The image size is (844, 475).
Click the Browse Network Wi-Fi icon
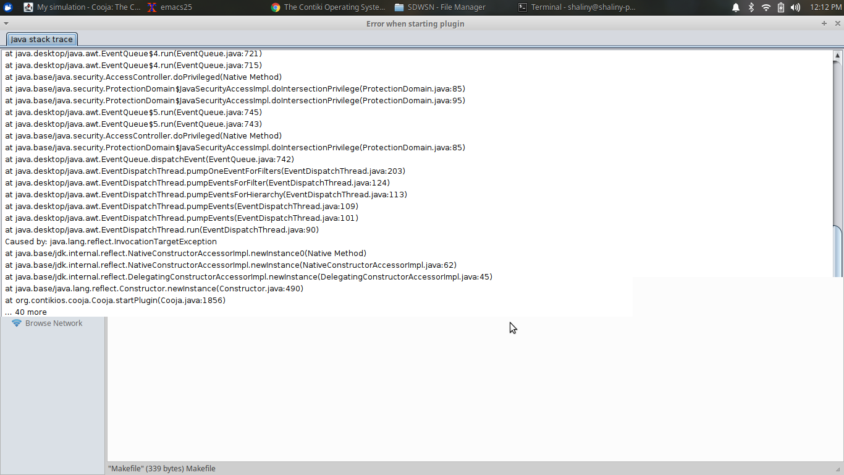pos(17,323)
